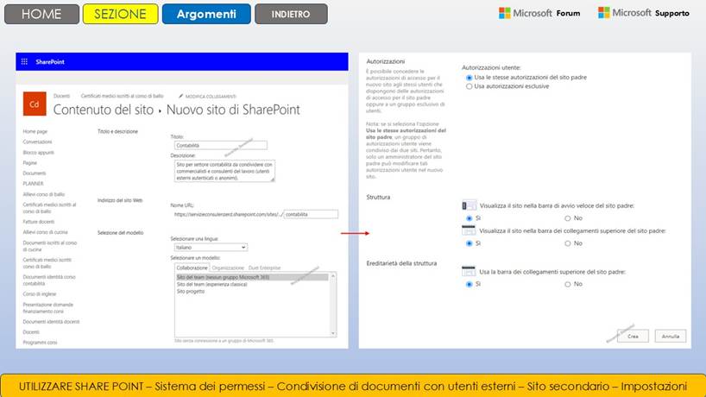Click the template list scrollbar

point(333,305)
